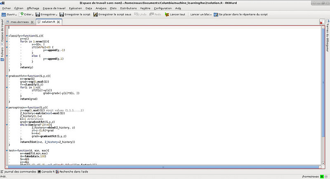Collapse the perceptrain function fold marker
This screenshot has height=179, width=330.
point(7,108)
